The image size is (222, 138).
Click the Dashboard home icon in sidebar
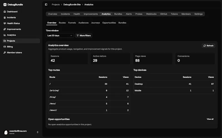5,12
